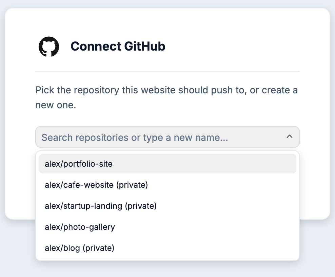The height and width of the screenshot is (277, 335).
Task: Collapse the repository list with the chevron
Action: [289, 136]
